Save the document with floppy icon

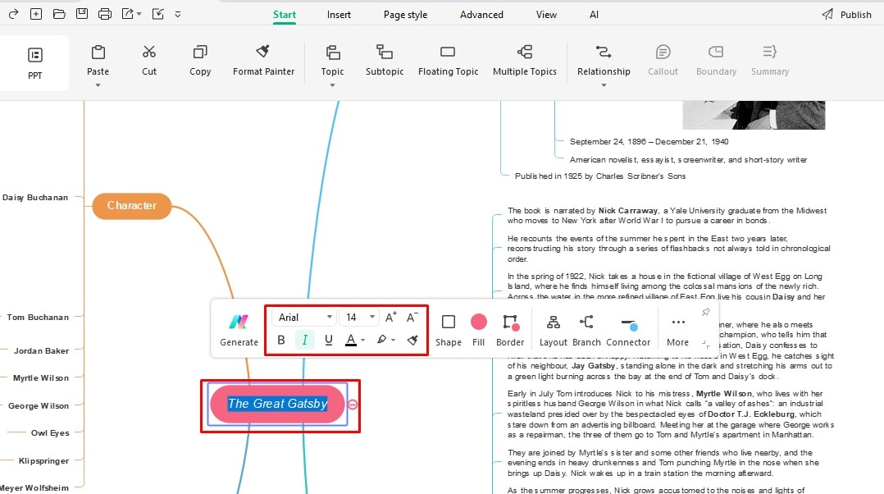click(82, 14)
